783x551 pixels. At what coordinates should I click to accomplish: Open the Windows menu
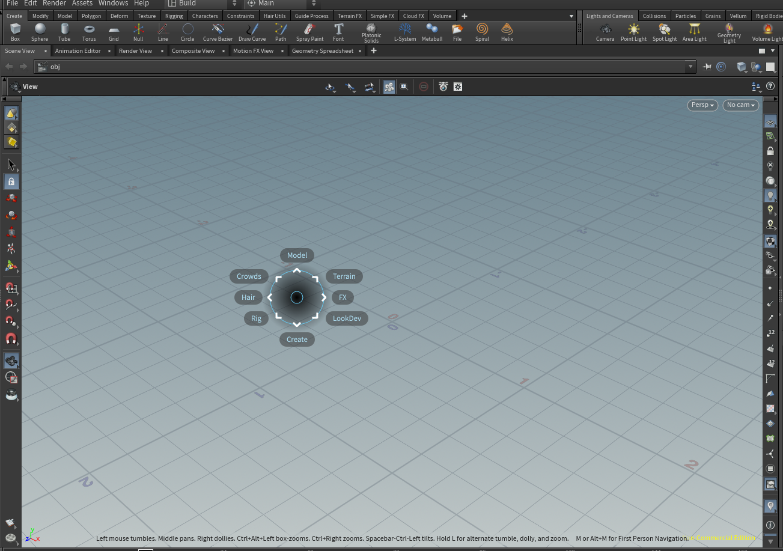pyautogui.click(x=113, y=4)
